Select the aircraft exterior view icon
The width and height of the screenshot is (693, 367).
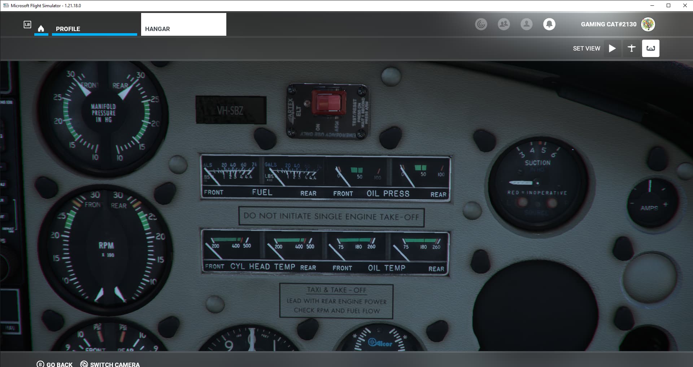632,48
